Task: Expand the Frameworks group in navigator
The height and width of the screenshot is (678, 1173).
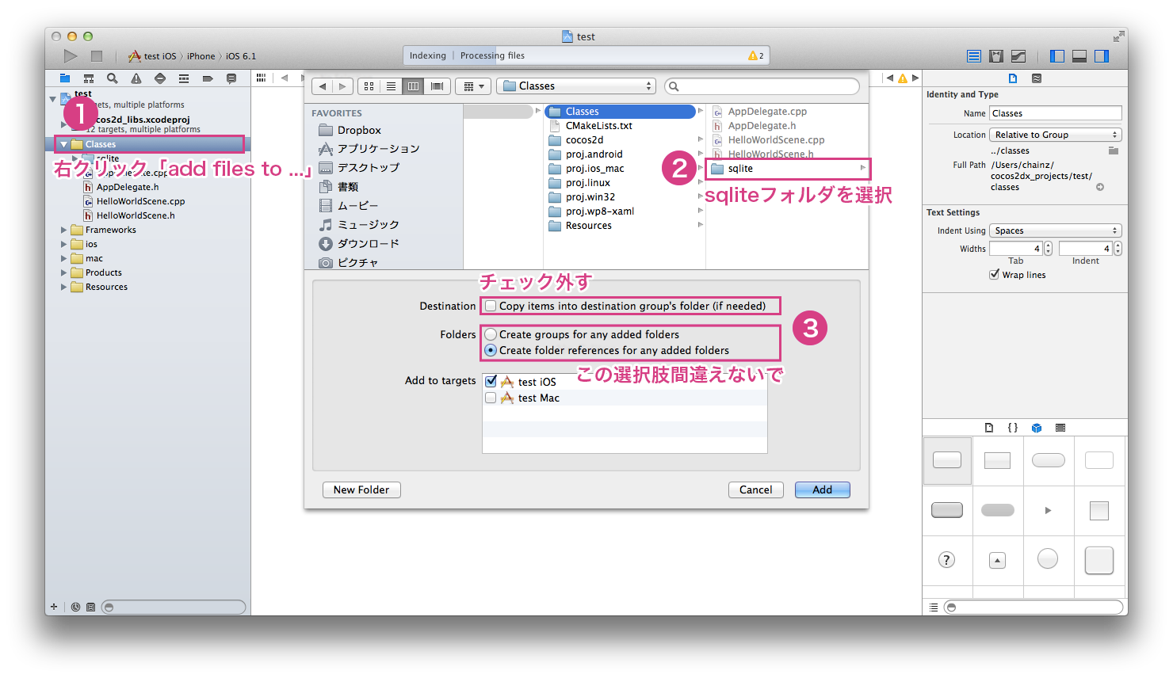Action: click(x=63, y=230)
